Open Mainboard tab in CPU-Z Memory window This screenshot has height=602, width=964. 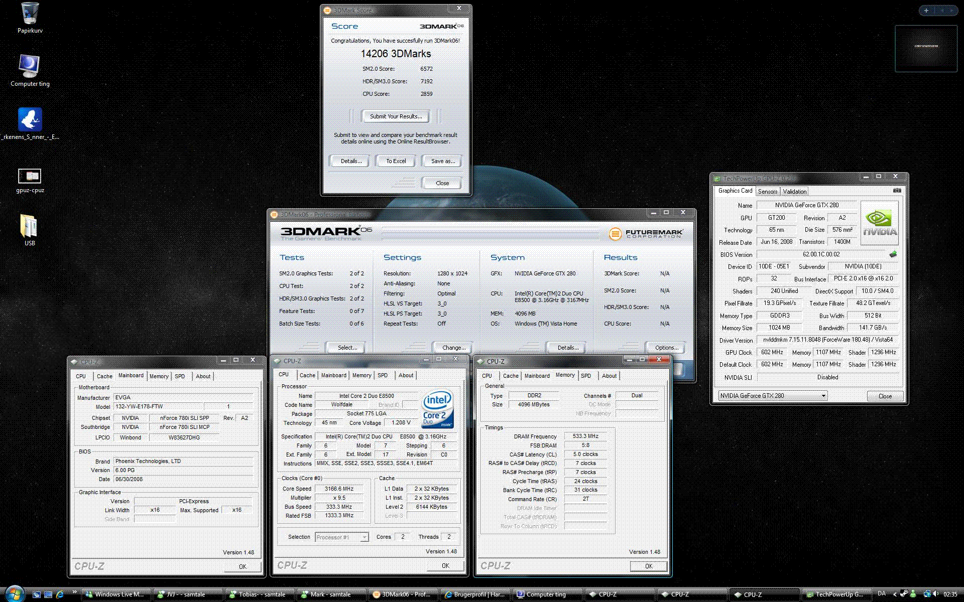[537, 376]
